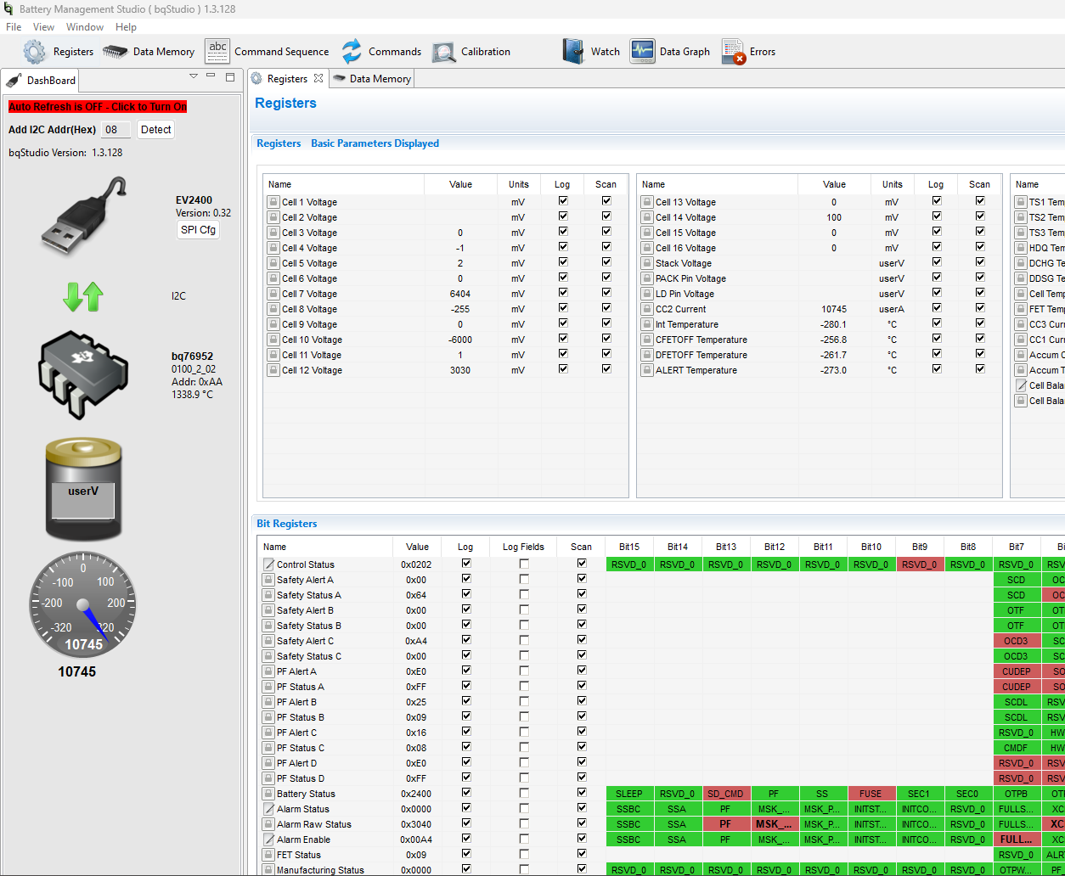Click the RSVD_0 red Bit9 of Control Status
This screenshot has width=1065, height=876.
point(920,564)
